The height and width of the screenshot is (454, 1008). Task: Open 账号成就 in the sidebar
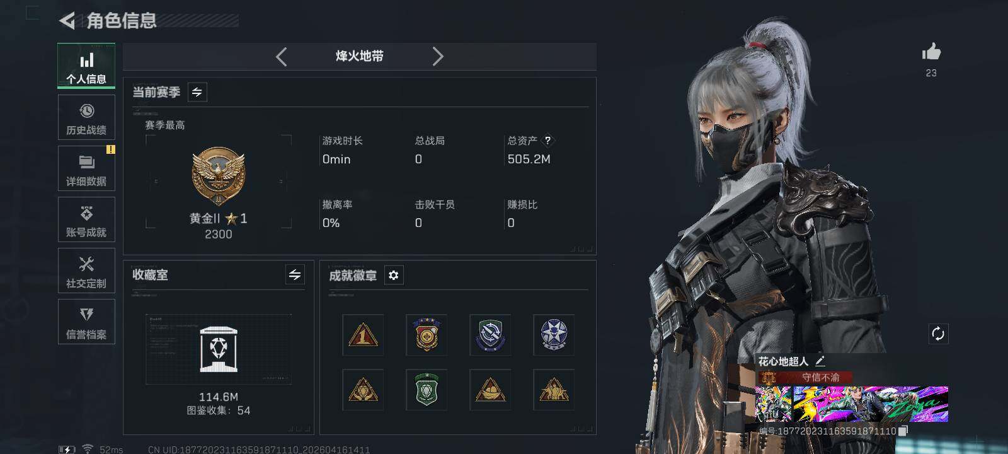click(86, 219)
